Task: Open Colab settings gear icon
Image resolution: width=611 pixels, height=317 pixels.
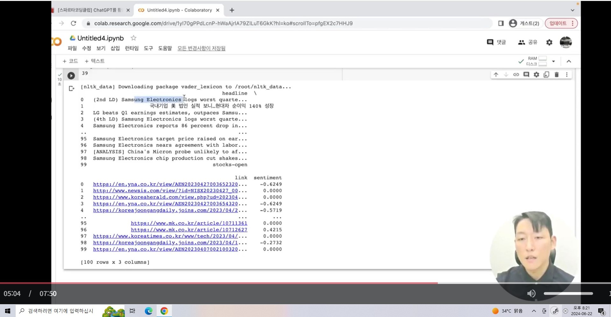Action: tap(549, 42)
